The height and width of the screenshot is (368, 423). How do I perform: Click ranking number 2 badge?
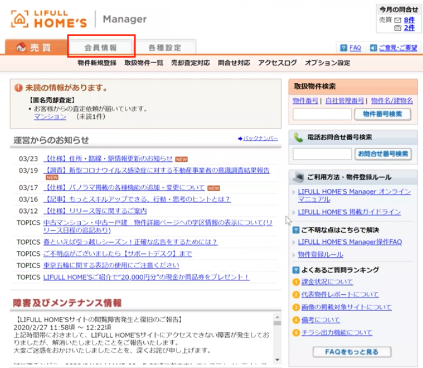click(x=296, y=294)
